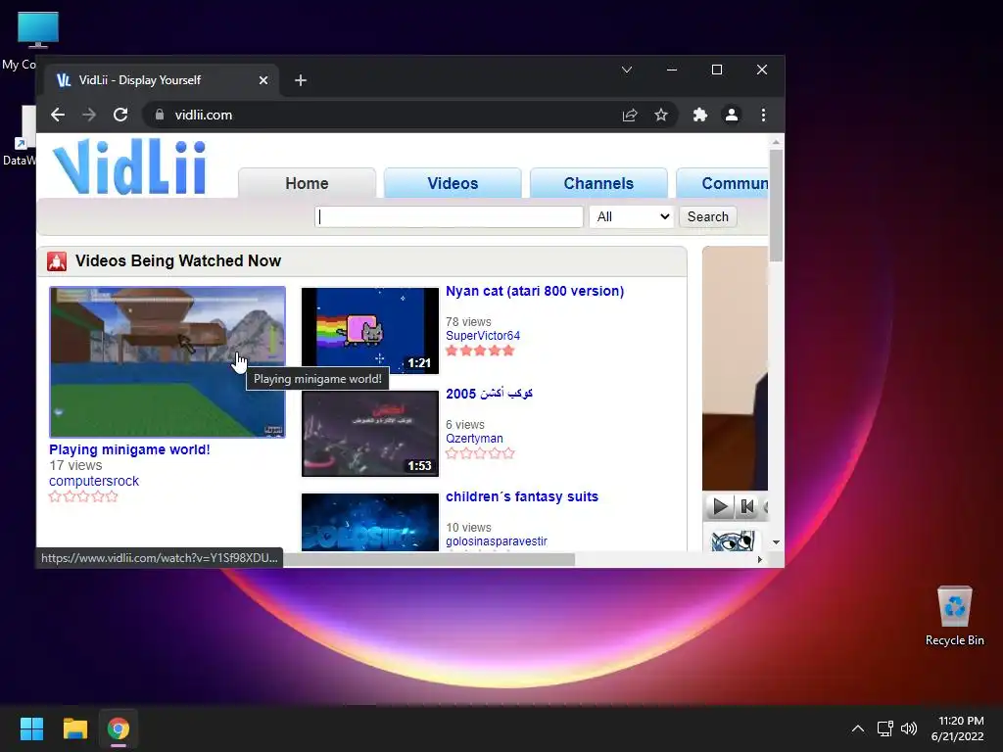Play the sidebar video player
The image size is (1003, 752).
pos(720,507)
